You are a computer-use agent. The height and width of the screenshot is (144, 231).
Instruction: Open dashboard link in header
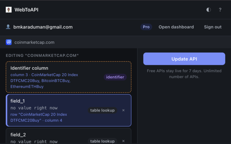pyautogui.click(x=176, y=27)
